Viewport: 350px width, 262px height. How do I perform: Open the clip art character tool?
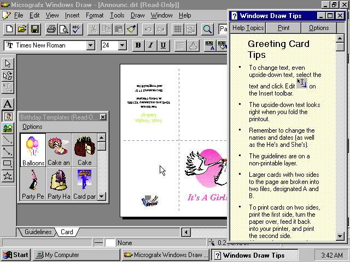point(8,116)
